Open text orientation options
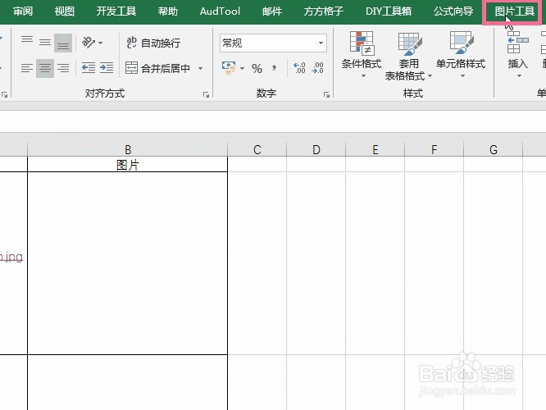The image size is (546, 410). point(92,43)
